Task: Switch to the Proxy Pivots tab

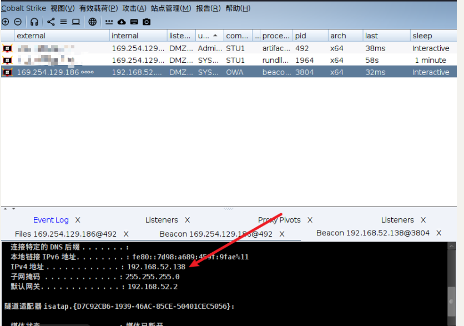Action: coord(279,220)
